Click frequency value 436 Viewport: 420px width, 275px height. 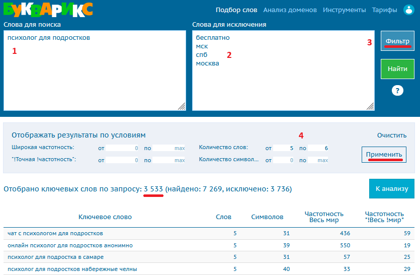click(x=345, y=233)
